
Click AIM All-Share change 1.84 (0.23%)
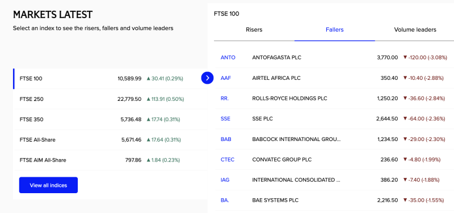coord(163,160)
